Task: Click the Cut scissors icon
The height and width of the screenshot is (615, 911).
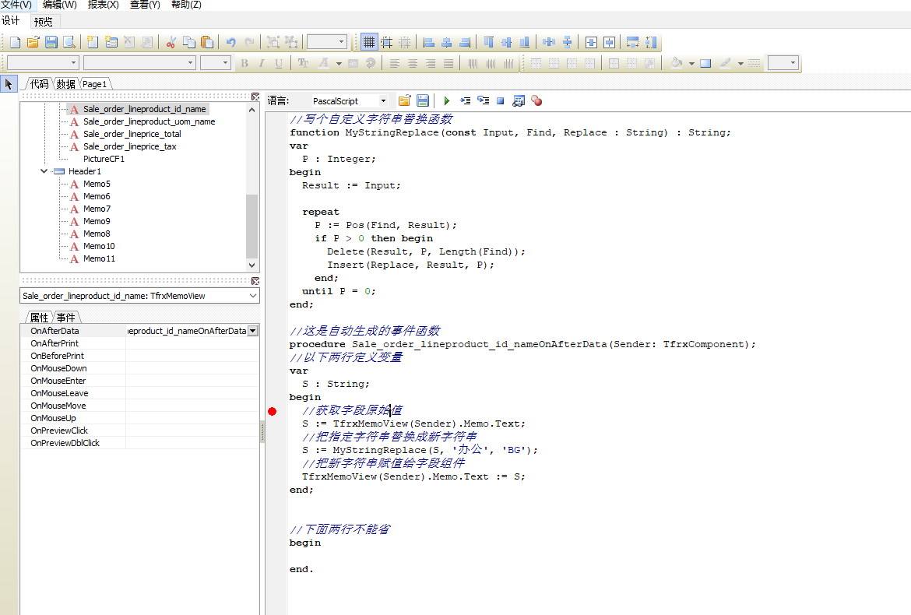Action: [171, 42]
